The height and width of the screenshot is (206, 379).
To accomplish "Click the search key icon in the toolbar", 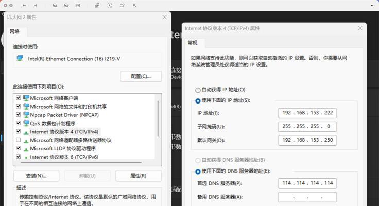I will click(134, 5).
